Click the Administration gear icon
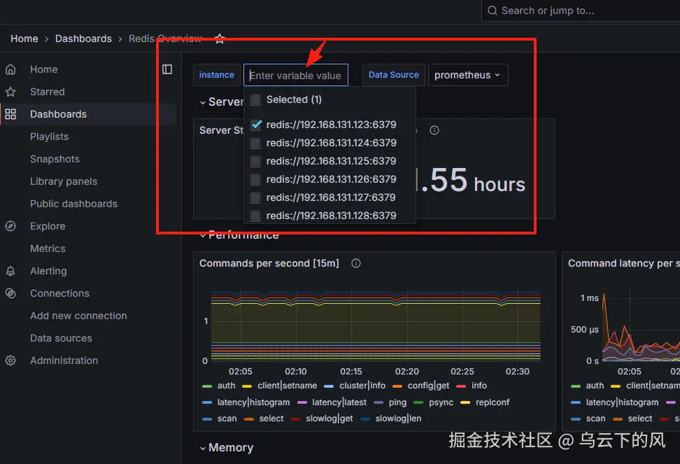The width and height of the screenshot is (680, 464). [x=10, y=360]
